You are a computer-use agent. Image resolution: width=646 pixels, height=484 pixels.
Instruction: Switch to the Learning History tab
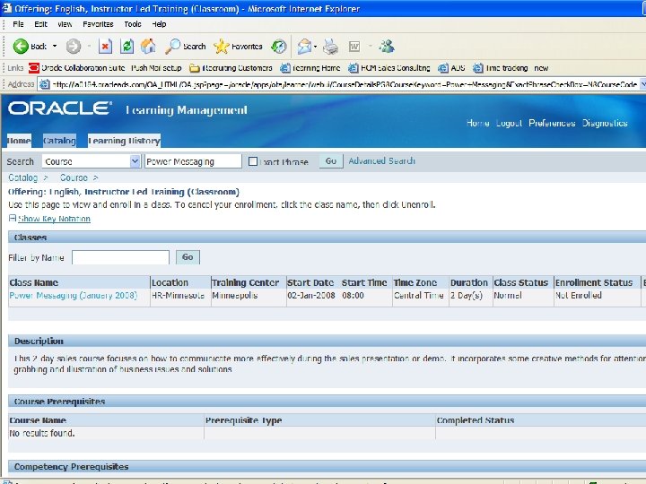point(124,141)
